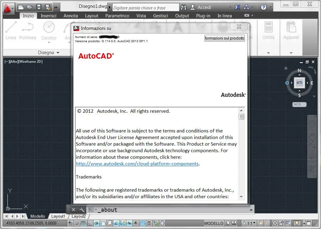Click the ViewCube Home icon
Screen dimensions: 321x229
286,68
